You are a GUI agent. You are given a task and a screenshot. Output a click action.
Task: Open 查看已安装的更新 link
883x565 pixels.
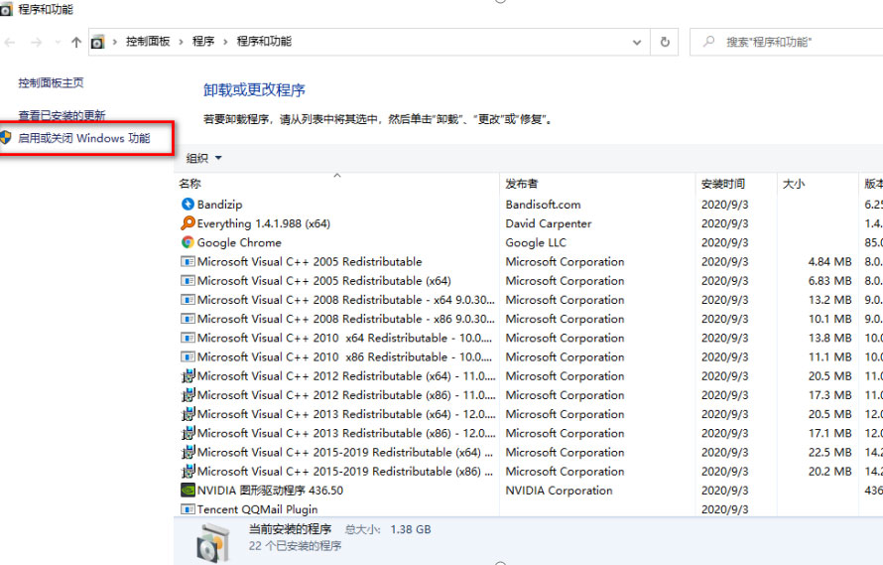click(x=62, y=115)
